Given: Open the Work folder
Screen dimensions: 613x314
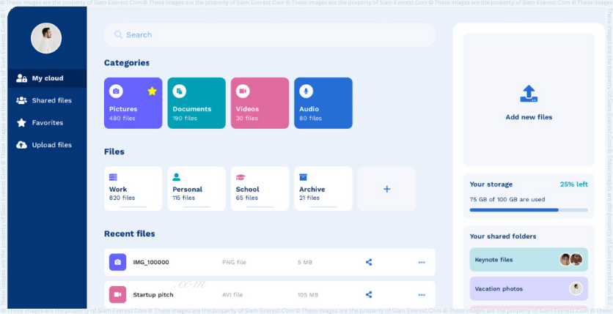Looking at the screenshot, I should 133,188.
